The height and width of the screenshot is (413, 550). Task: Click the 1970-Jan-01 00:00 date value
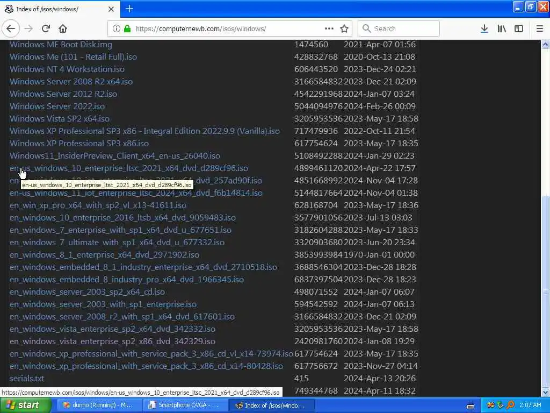coord(379,254)
